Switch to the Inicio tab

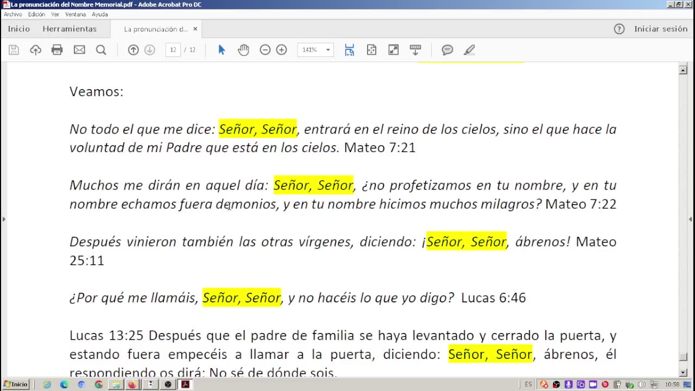pos(19,29)
